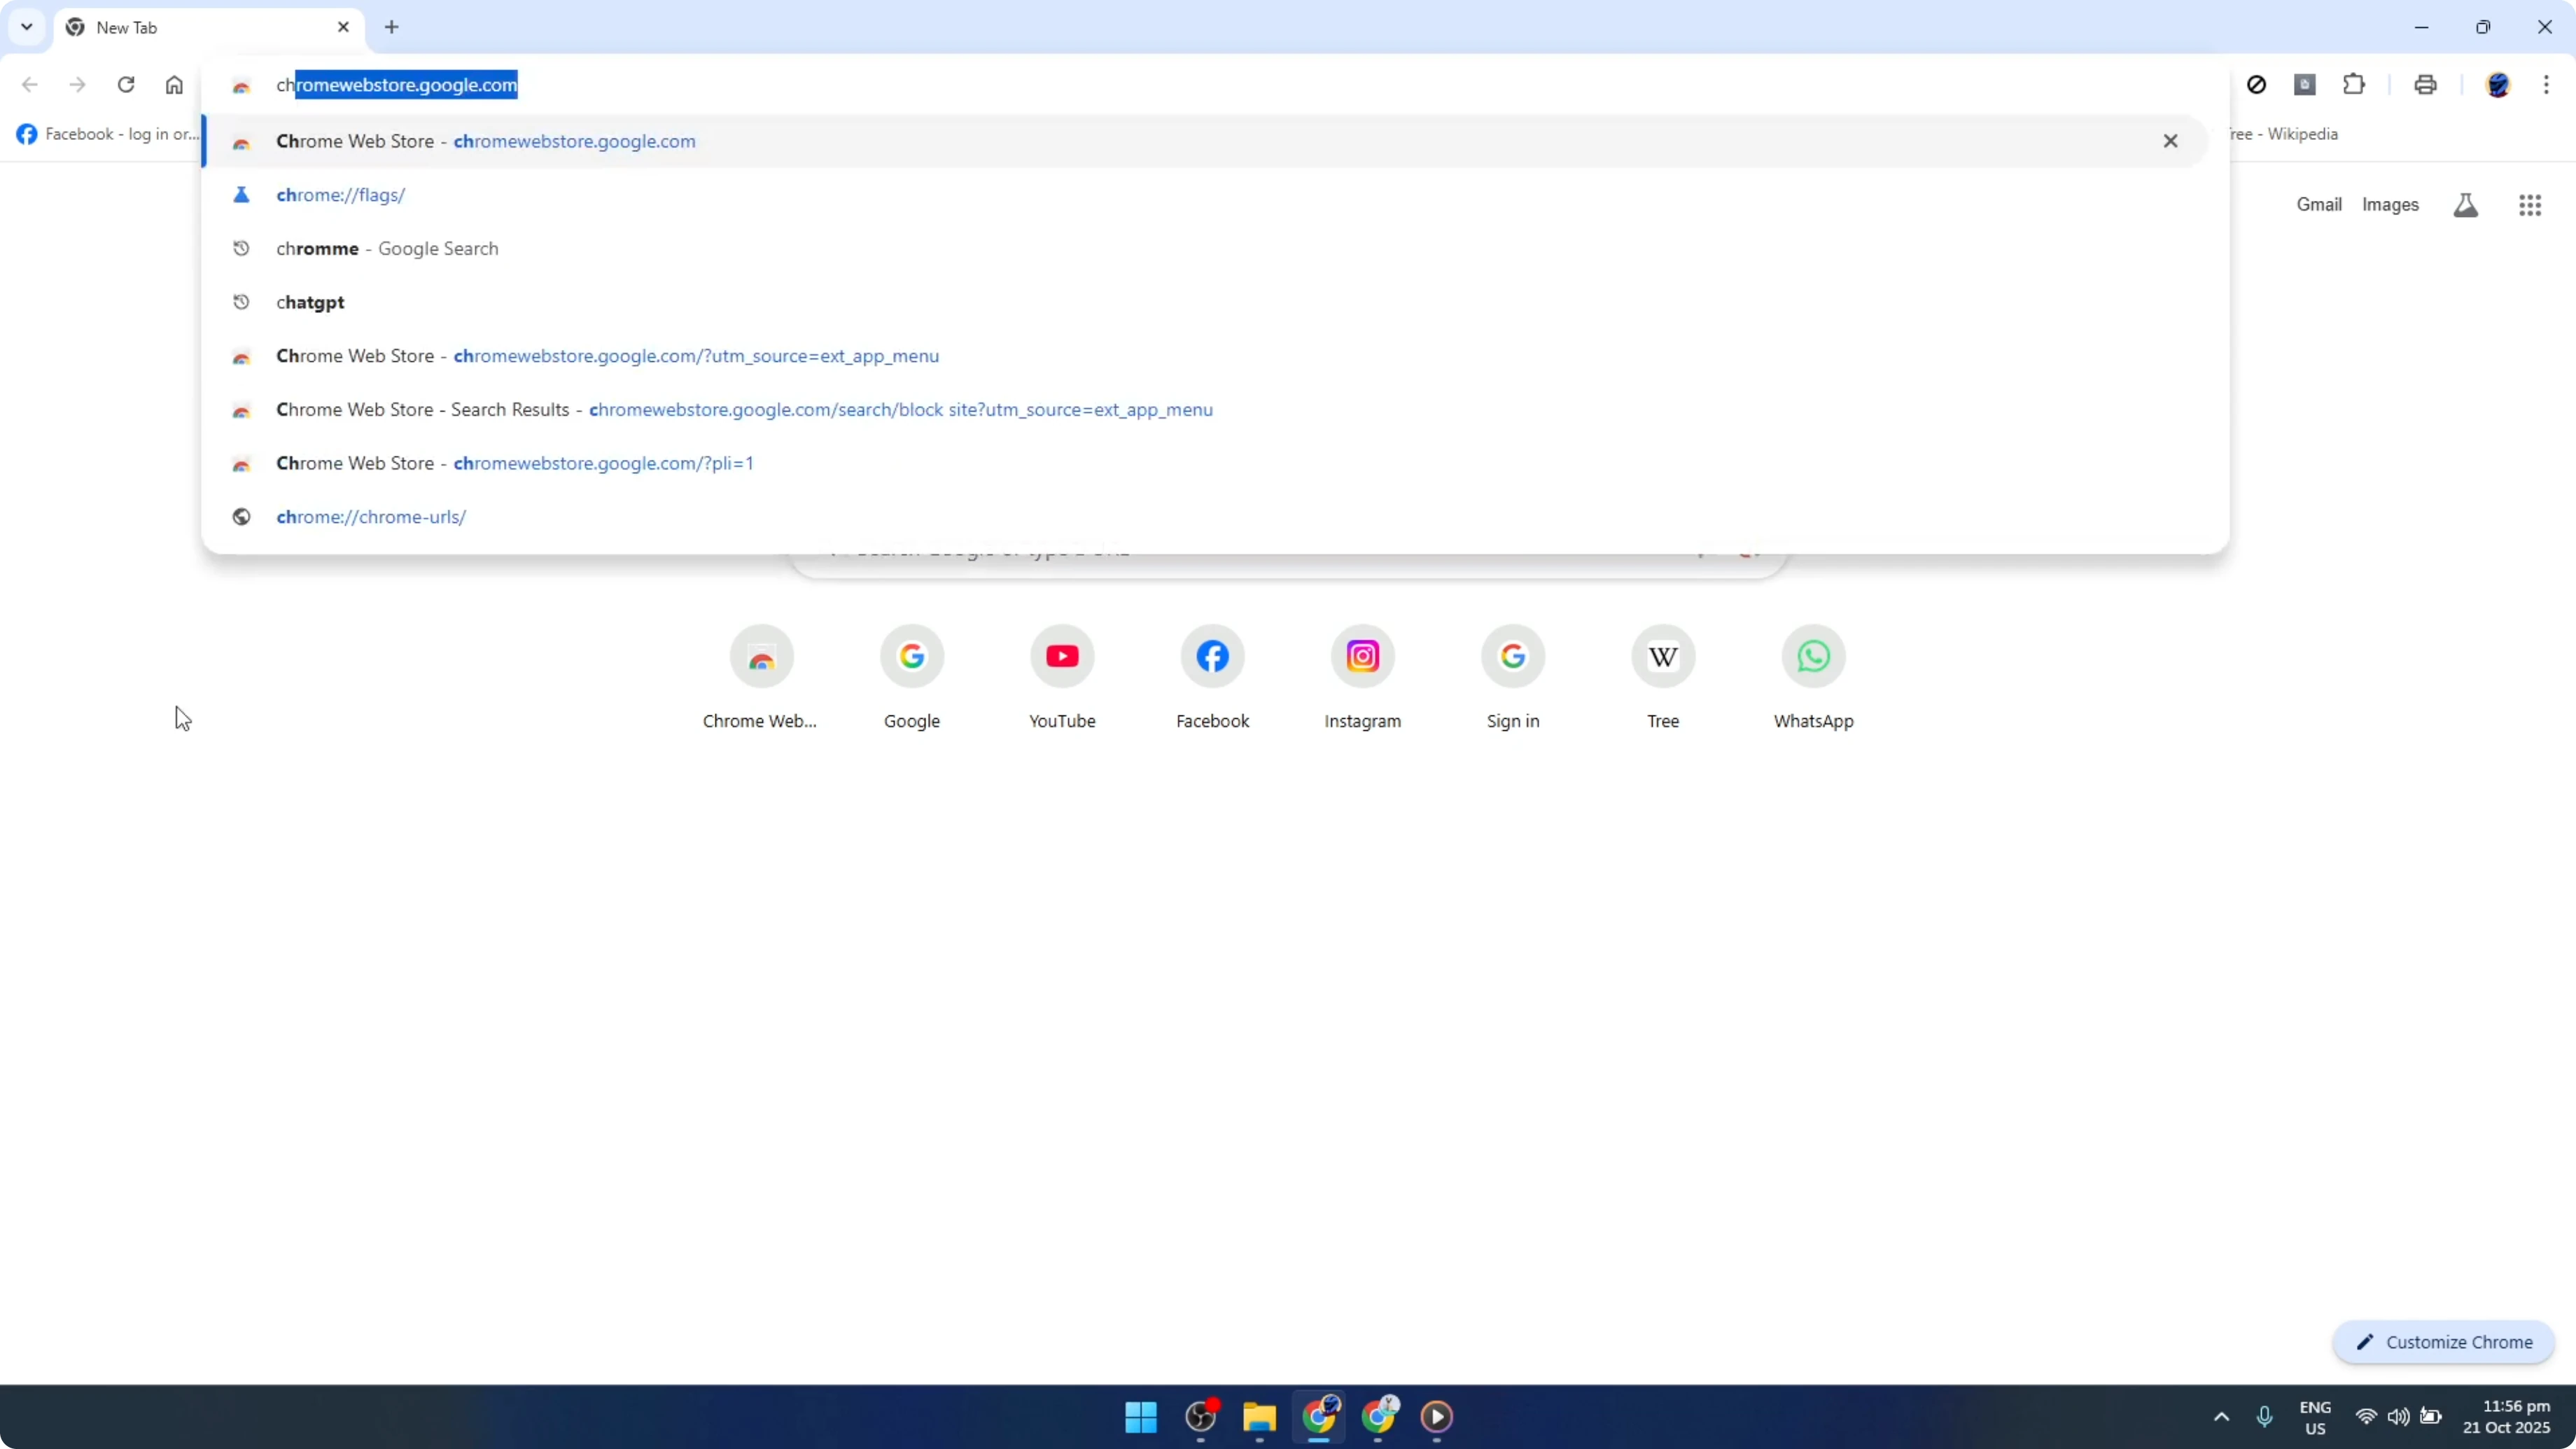Open the Extensions puzzle icon

(2354, 85)
